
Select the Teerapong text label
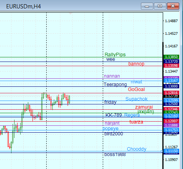[115, 84]
